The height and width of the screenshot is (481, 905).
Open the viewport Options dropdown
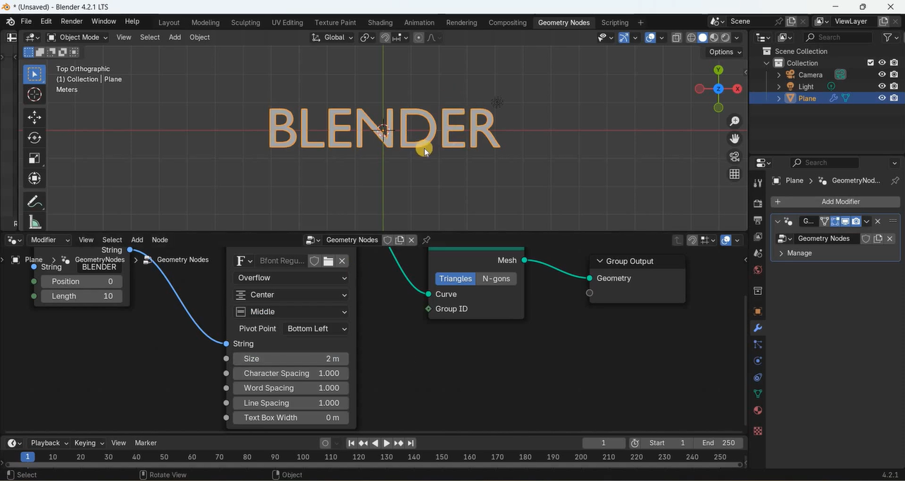pos(725,52)
